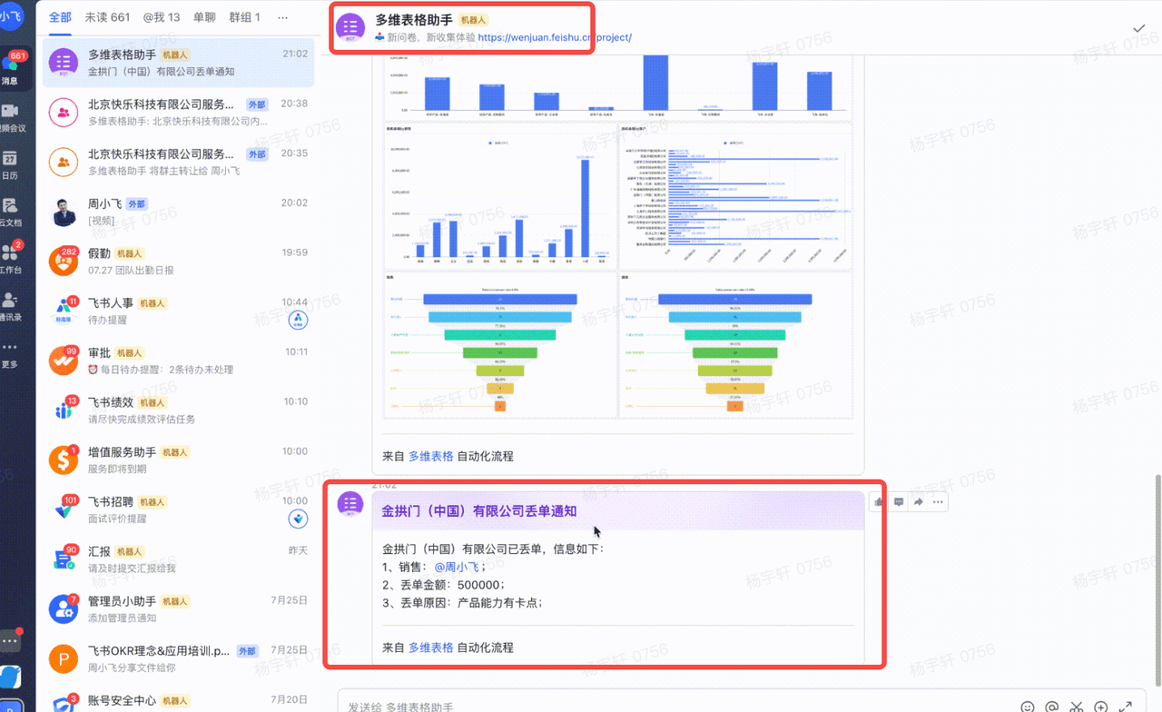Image resolution: width=1162 pixels, height=712 pixels.
Task: Open Cloud Docs (云文档) in sidebar
Action: pos(10,209)
